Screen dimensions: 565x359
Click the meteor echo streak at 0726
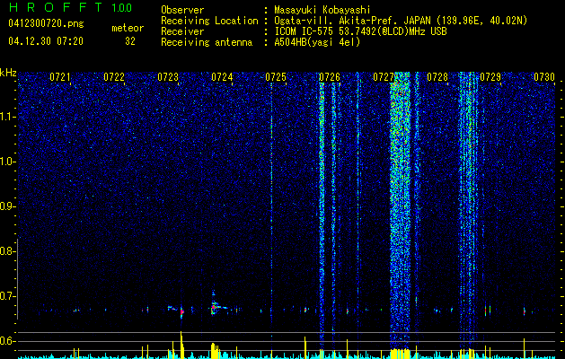[x=322, y=213]
